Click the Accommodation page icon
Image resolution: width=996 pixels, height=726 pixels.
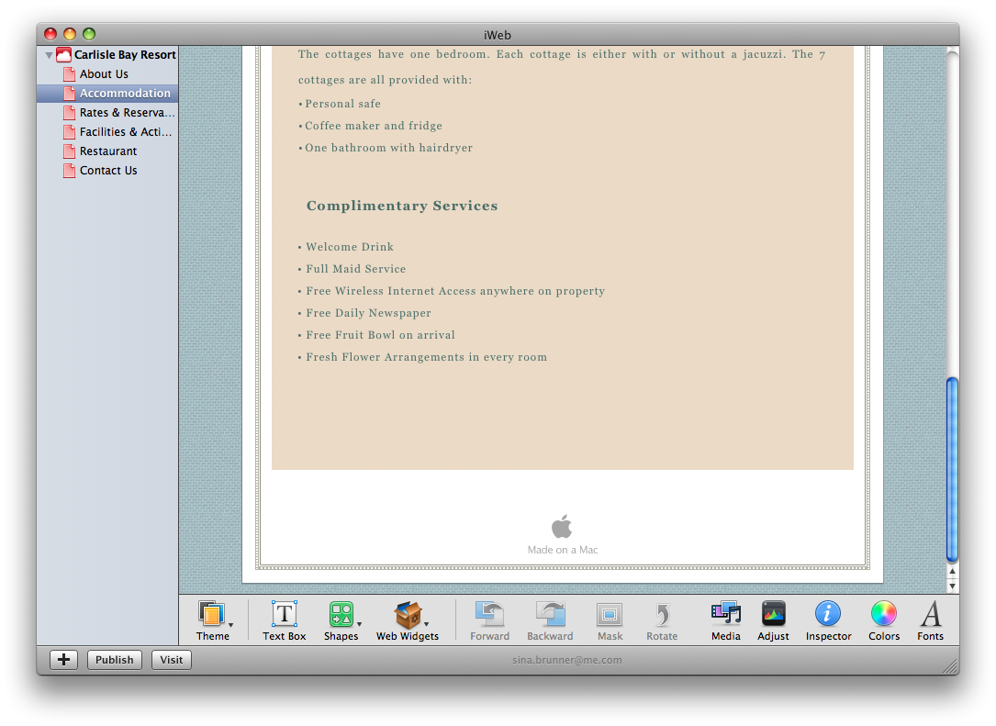[x=69, y=94]
